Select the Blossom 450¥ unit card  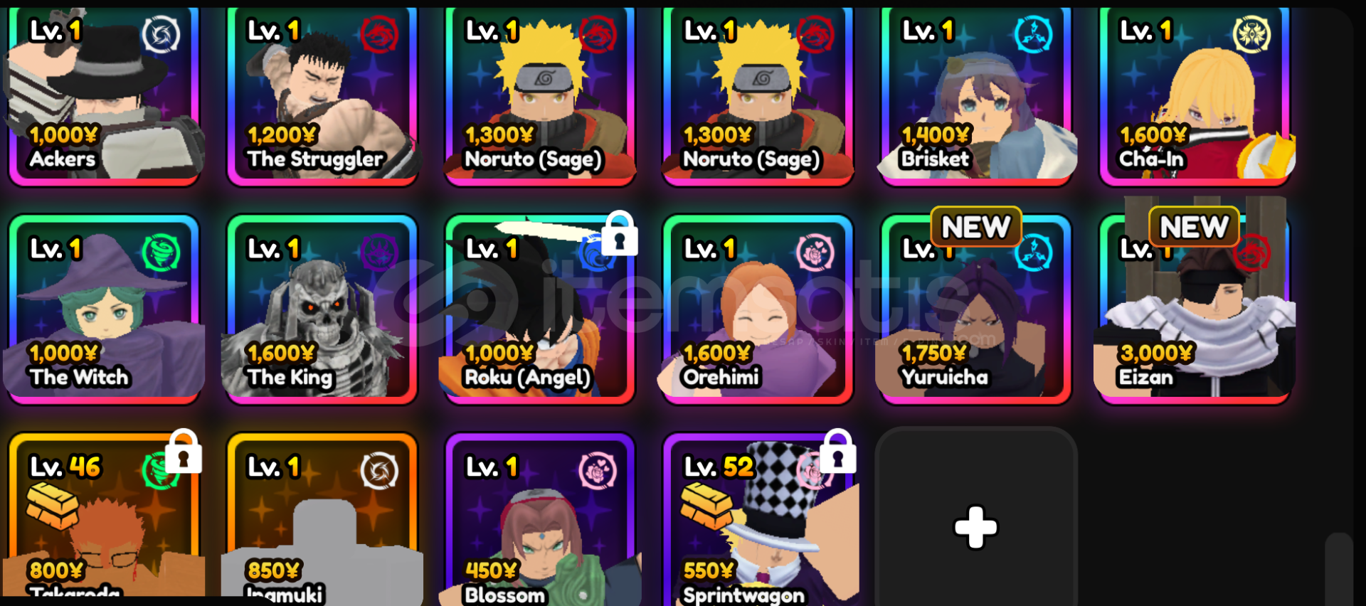click(540, 519)
